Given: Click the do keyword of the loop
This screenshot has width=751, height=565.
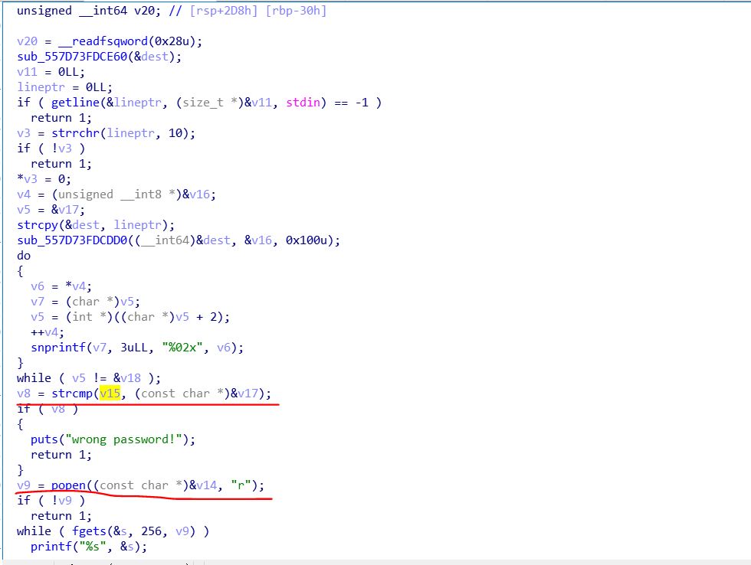Looking at the screenshot, I should tap(24, 256).
